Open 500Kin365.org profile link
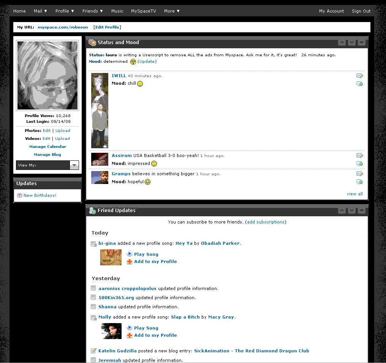The image size is (386, 363). pos(116,298)
